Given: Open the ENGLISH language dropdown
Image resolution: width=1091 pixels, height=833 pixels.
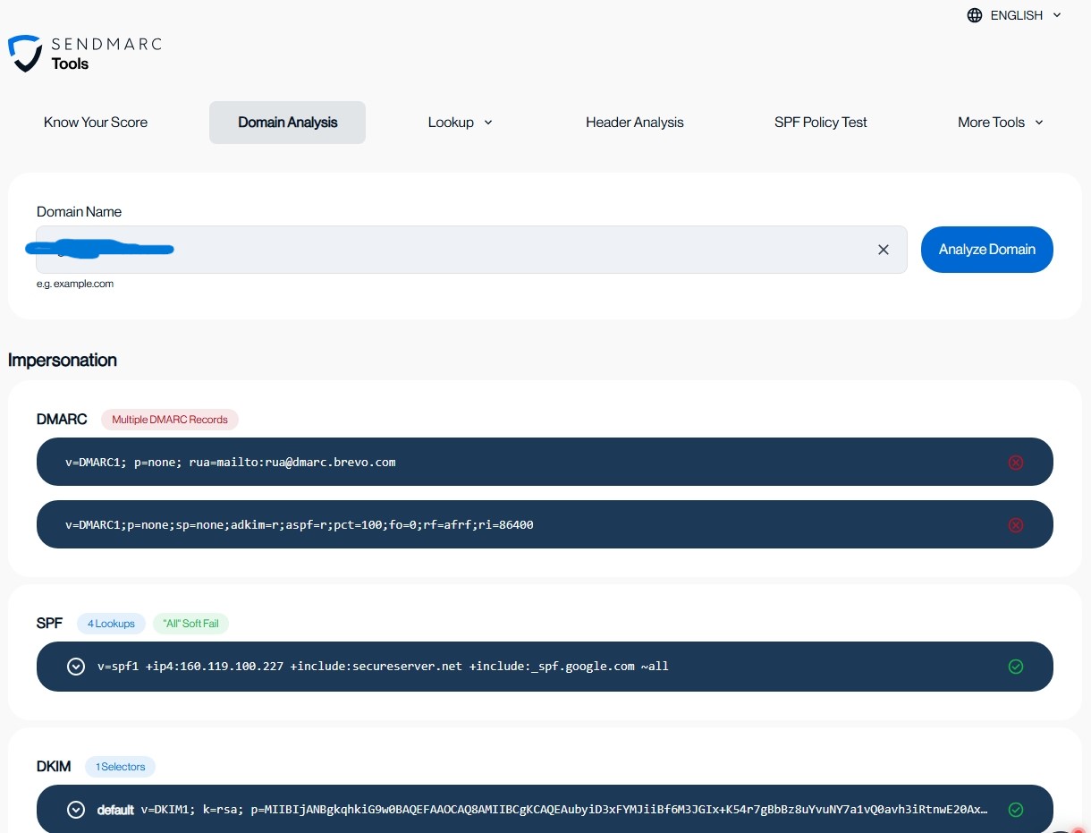Looking at the screenshot, I should point(1015,15).
